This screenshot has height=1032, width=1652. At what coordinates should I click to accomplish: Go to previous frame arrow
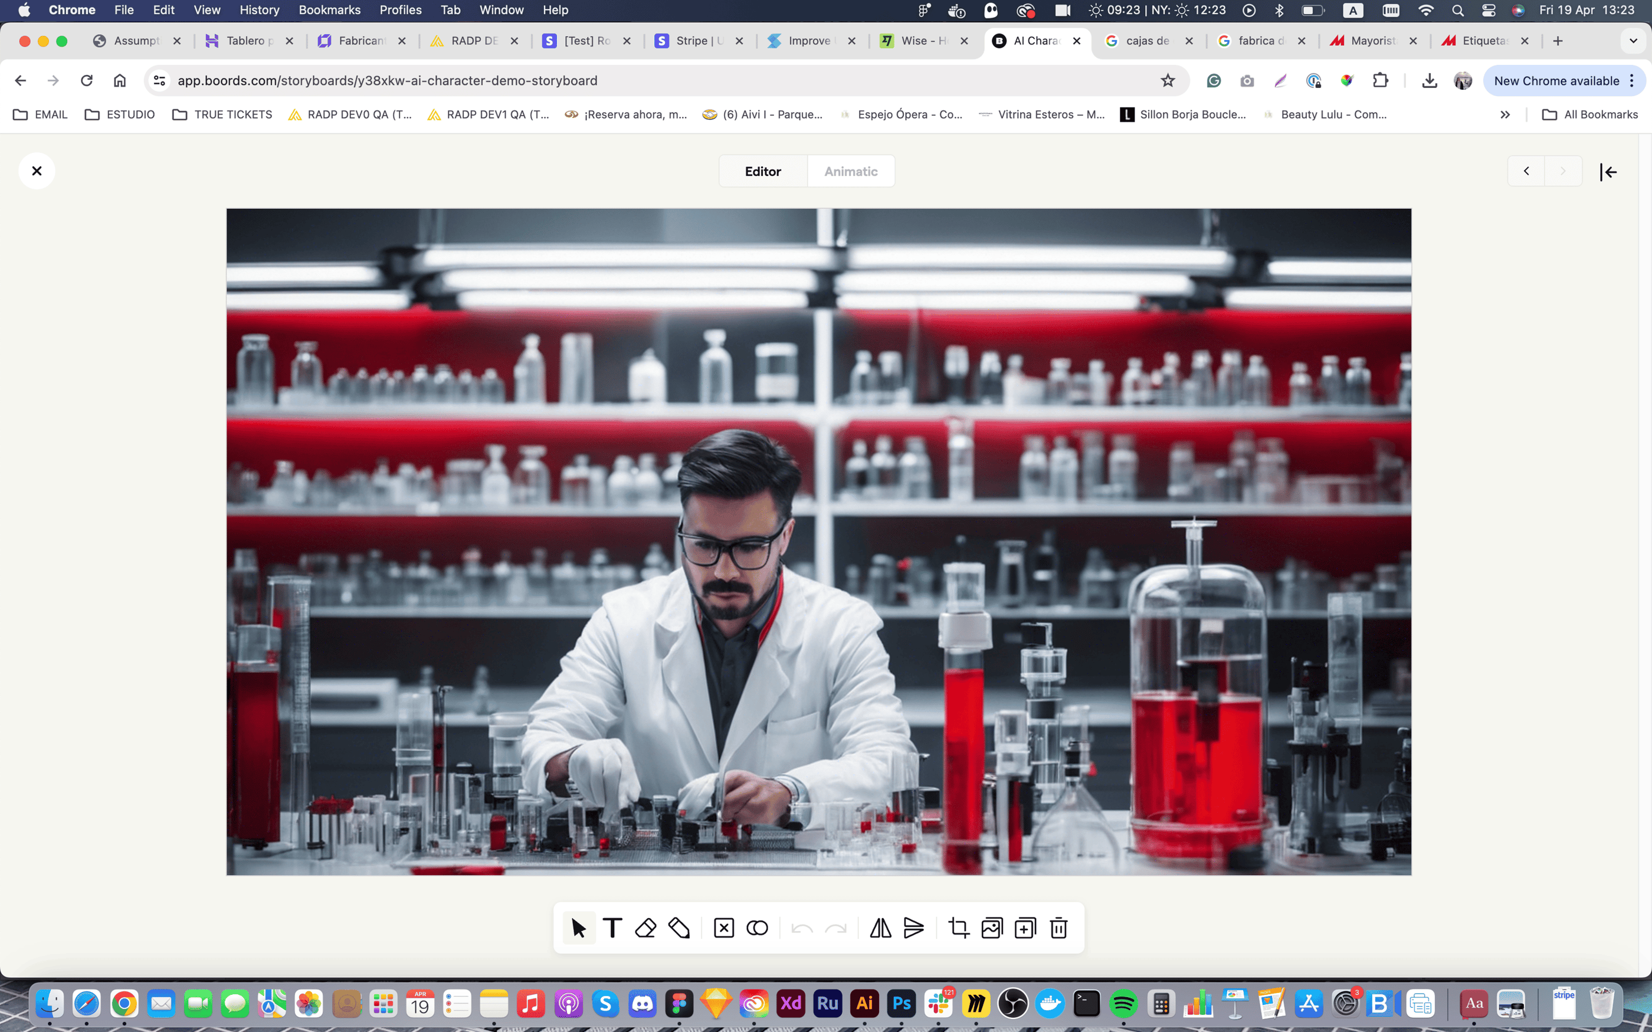click(1526, 171)
